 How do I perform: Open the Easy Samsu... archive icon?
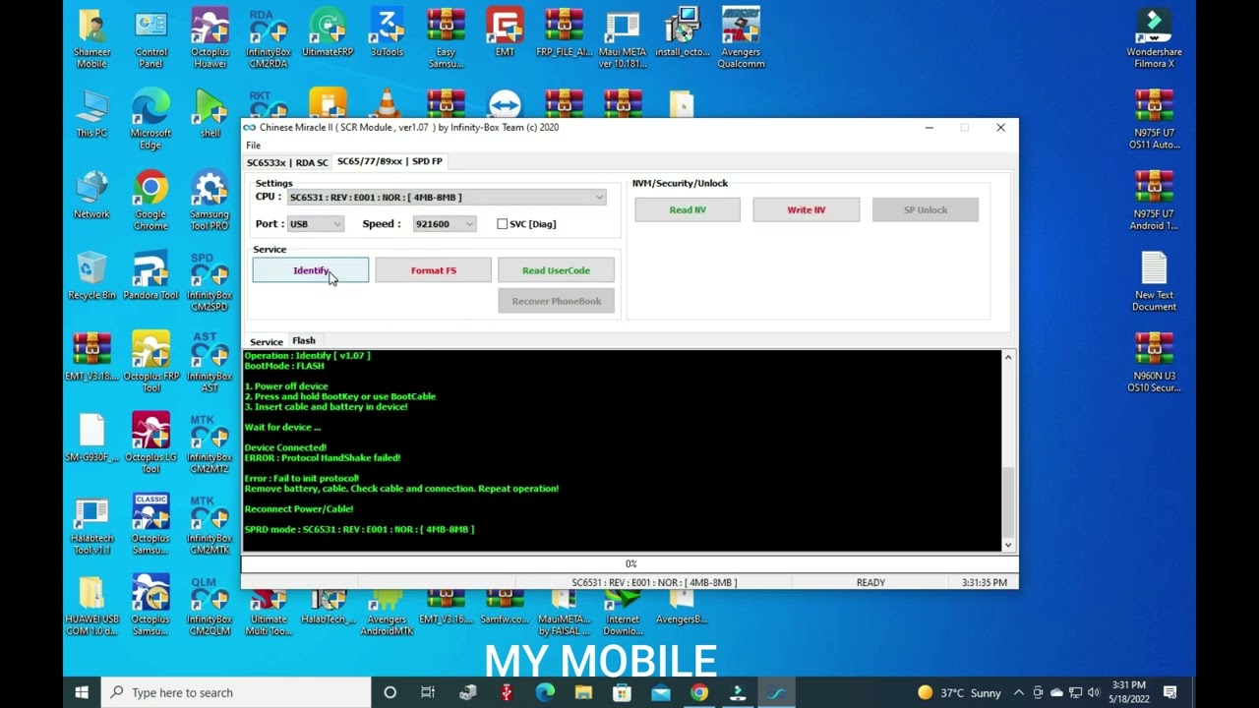click(x=446, y=38)
